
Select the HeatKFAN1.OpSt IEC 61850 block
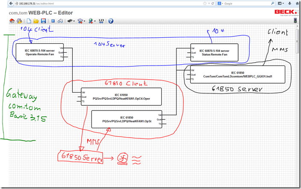click(x=127, y=119)
